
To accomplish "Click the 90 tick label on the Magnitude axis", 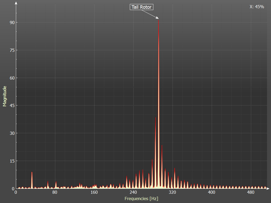I will click(x=12, y=22).
